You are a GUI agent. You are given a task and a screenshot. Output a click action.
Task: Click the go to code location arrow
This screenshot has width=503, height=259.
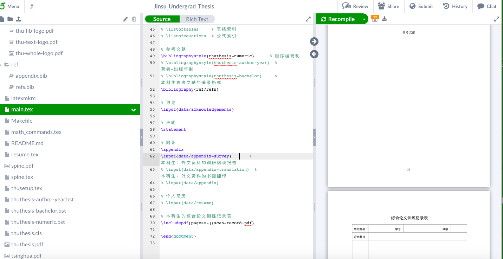tap(314, 54)
